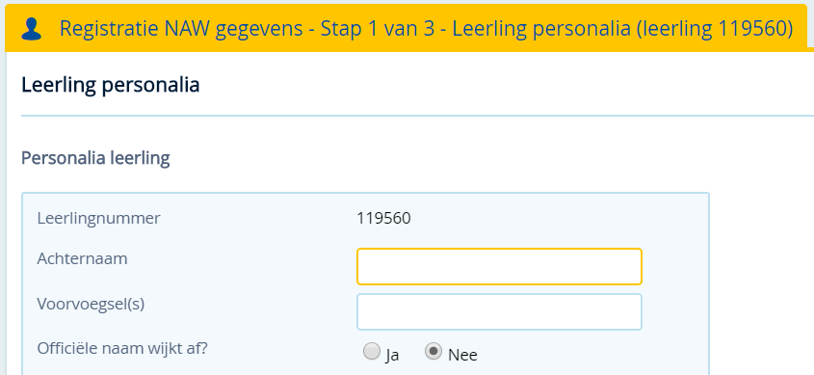Click the 'Officiële naam wijkt af?' label

[x=122, y=349]
